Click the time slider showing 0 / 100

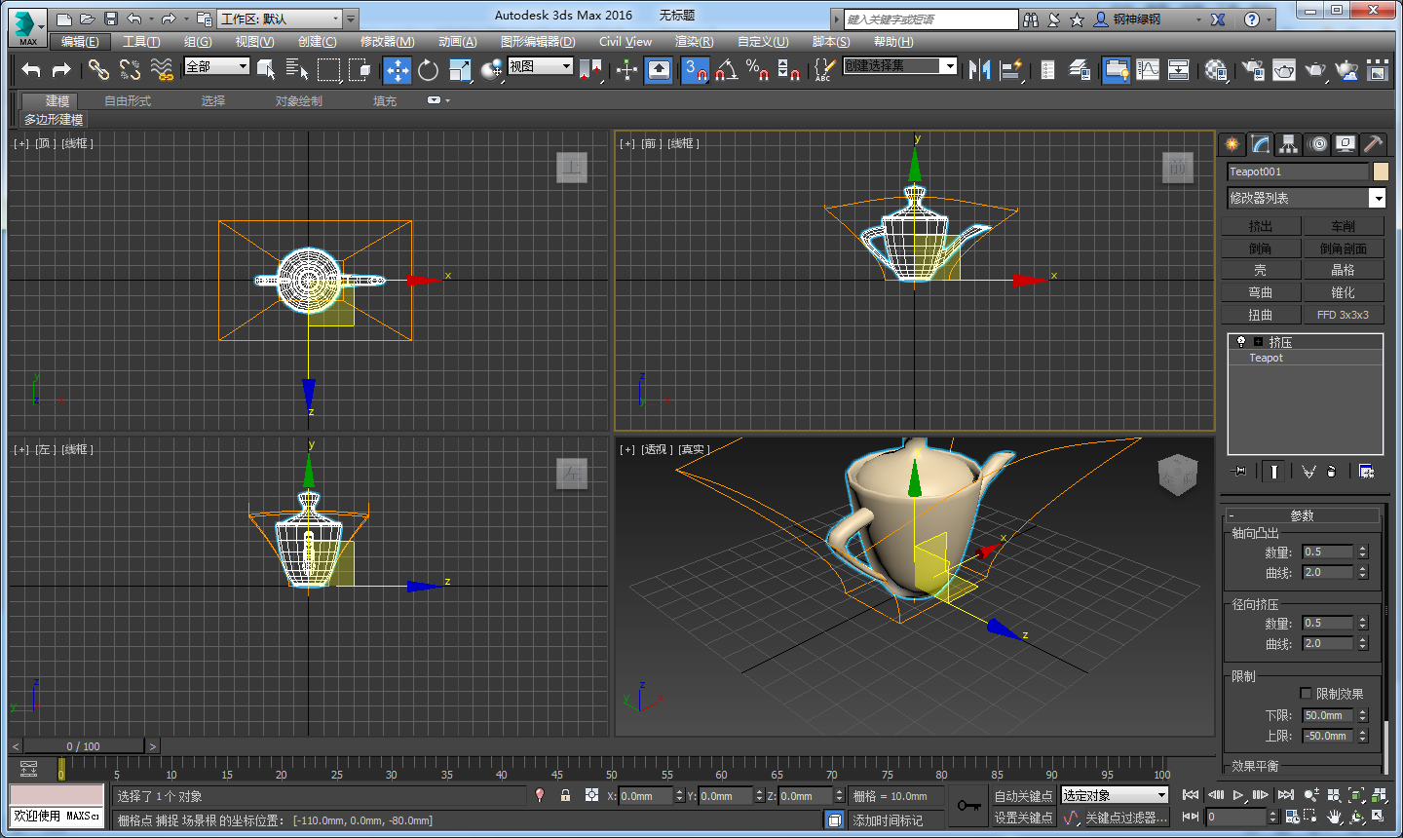point(84,746)
